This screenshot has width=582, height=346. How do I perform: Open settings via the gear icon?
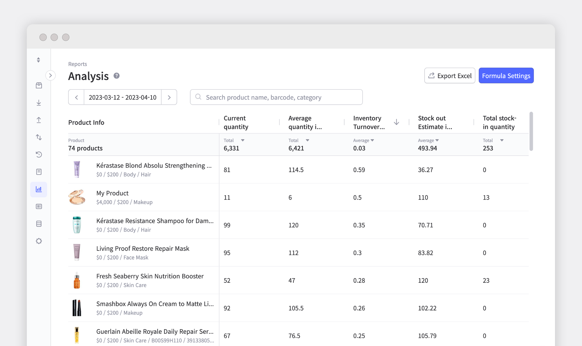(x=39, y=241)
